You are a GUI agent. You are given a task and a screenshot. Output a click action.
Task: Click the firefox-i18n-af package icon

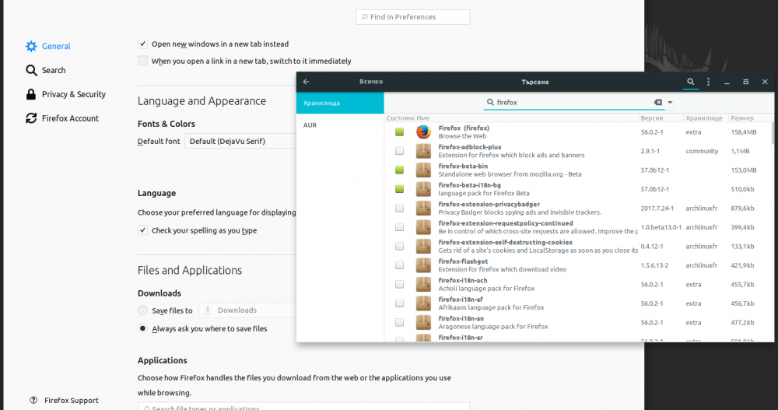(x=423, y=303)
